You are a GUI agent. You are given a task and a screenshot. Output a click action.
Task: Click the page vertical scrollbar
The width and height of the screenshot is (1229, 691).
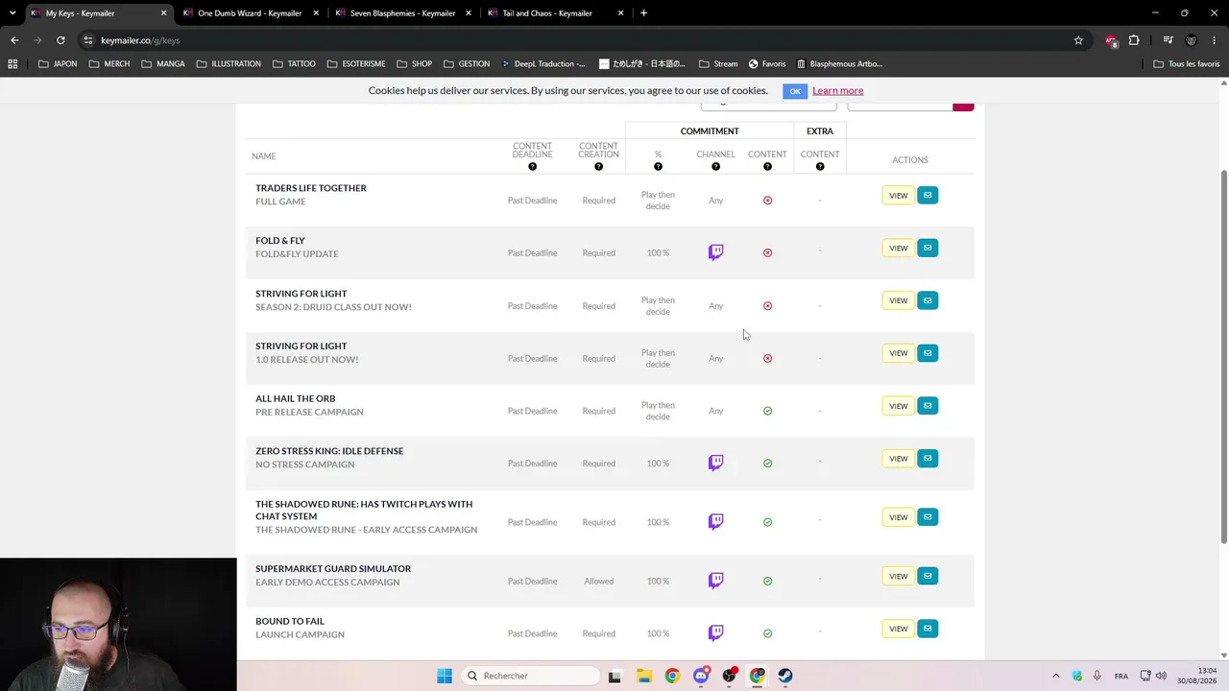click(1223, 355)
